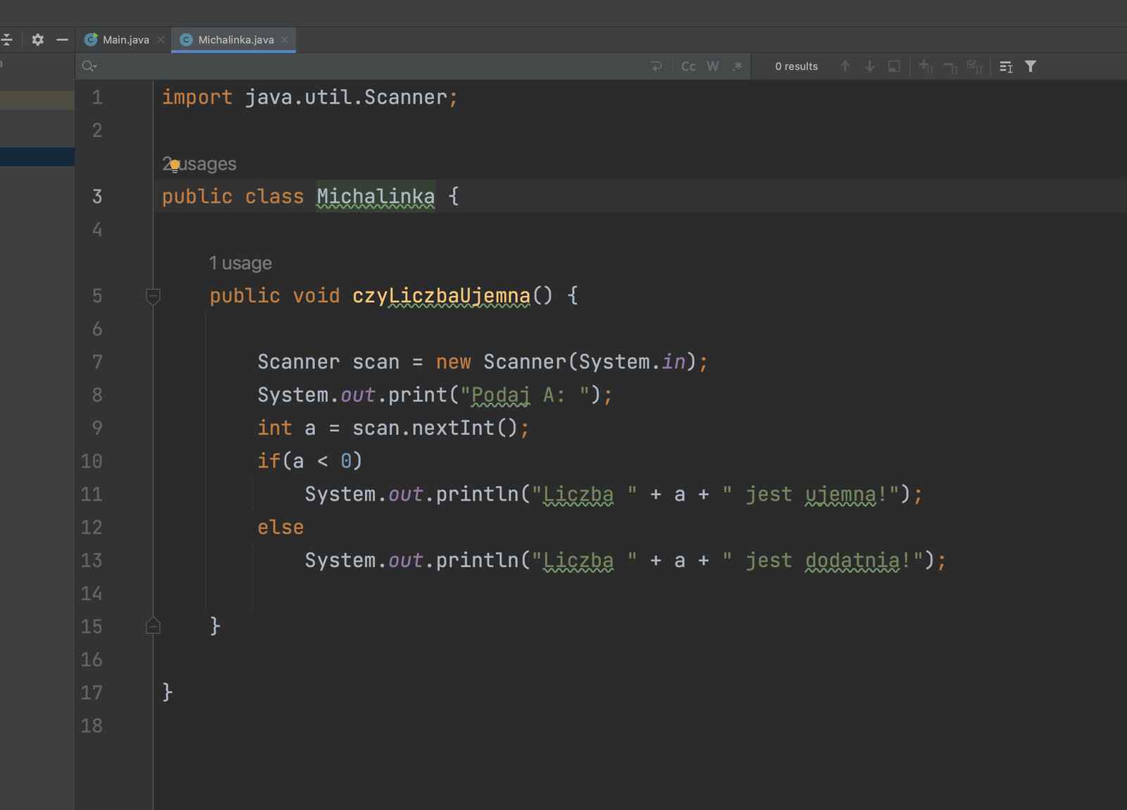Toggle Words (W) search option
The image size is (1127, 810).
point(713,66)
